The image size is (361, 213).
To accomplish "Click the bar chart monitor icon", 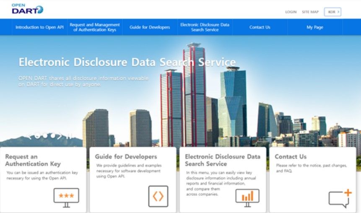I will point(247,197).
